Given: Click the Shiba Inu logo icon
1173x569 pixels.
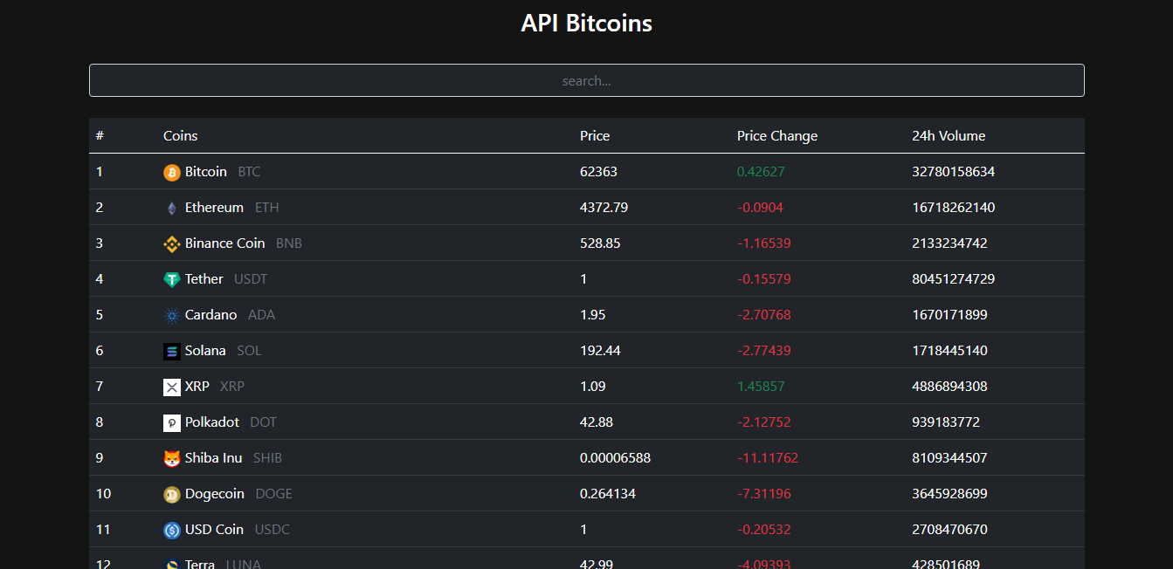Looking at the screenshot, I should coord(171,459).
